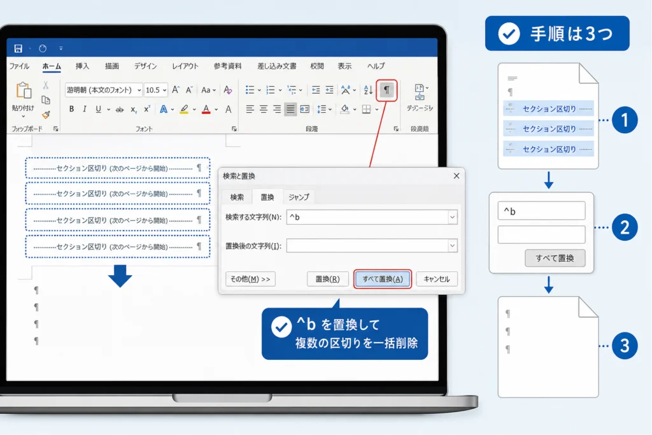
Task: Click the Shading paint bucket icon
Action: [344, 110]
